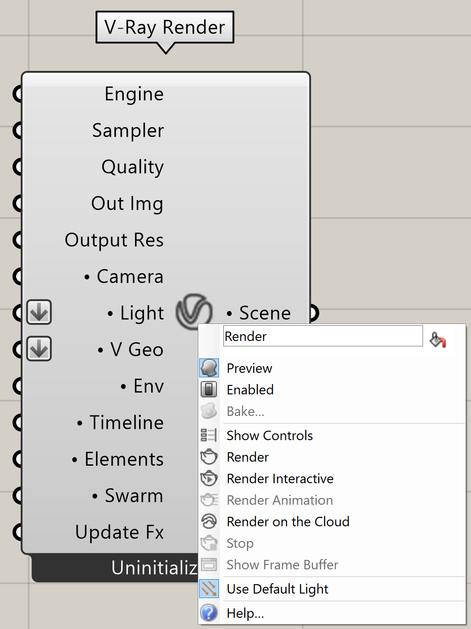Select Render on the Cloud menu item

[x=331, y=521]
